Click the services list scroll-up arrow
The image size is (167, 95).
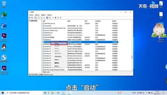point(132,21)
